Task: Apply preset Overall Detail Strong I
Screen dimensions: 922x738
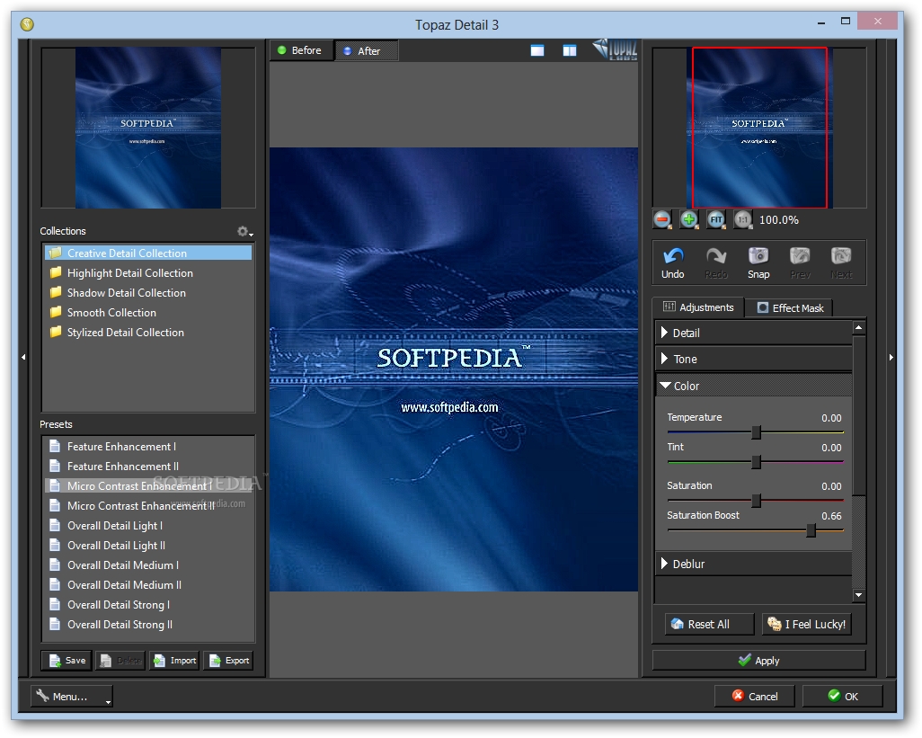Action: point(148,605)
